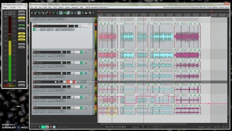The image size is (232, 131).
Task: Open the Options menu
Action: click(x=61, y=7)
